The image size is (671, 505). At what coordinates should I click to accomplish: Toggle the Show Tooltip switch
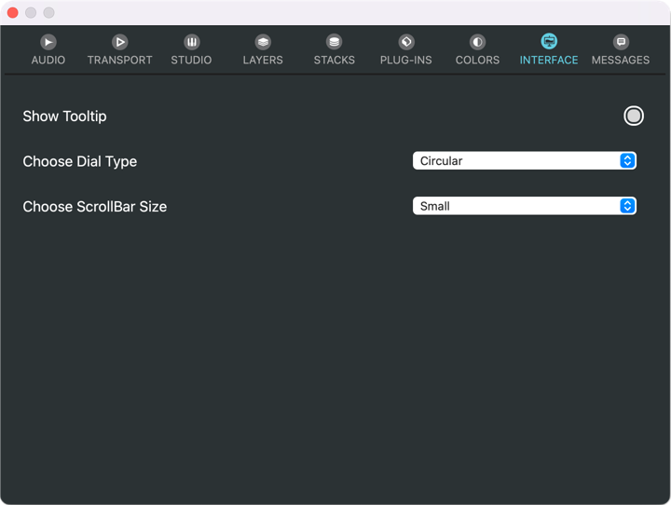(x=634, y=116)
